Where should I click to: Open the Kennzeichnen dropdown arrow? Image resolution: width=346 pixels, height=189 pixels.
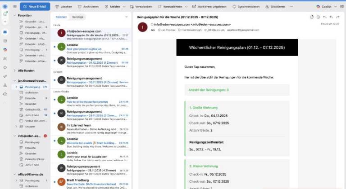coord(186,7)
